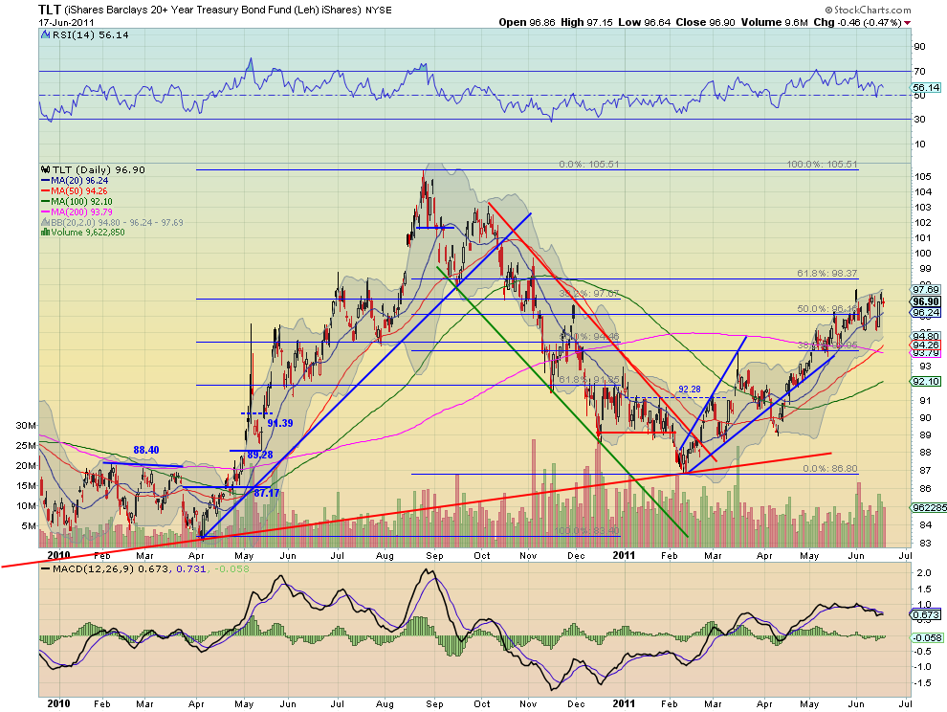Click the green Volume bars legend icon
This screenshot has height=712, width=947.
point(45,233)
